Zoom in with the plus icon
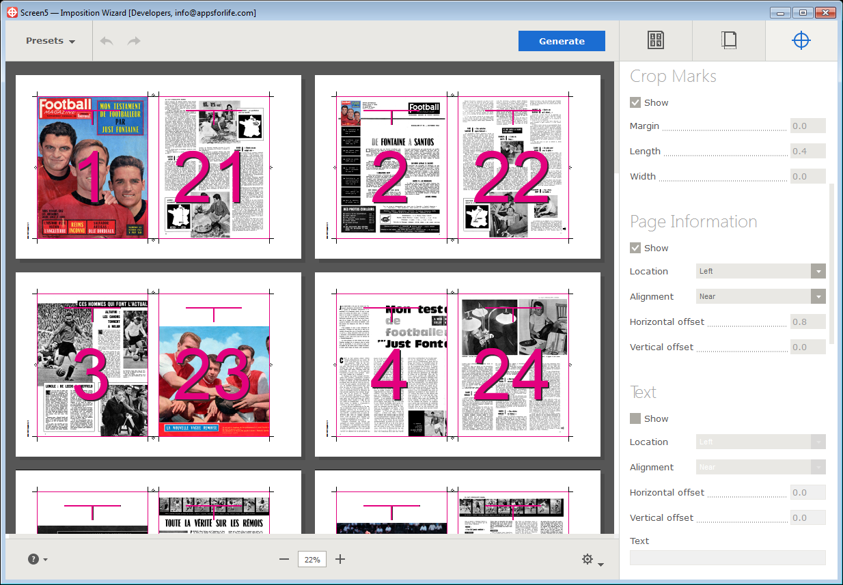The height and width of the screenshot is (585, 843). [340, 559]
